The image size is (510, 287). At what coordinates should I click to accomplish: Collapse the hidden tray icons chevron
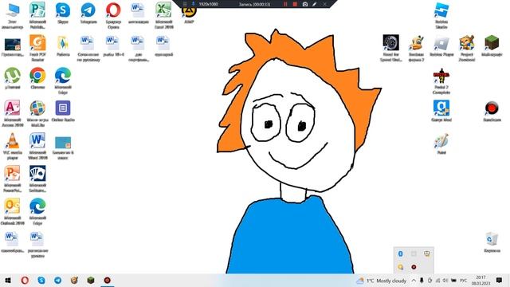(x=414, y=281)
